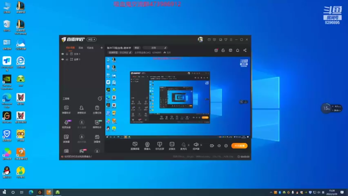Screen dimensions: 348x196
Task: Open the chat bubble icon in the title bar
Action: (x=214, y=40)
